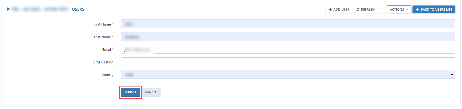462x109 pixels.
Task: Click the breadcrumb triangle icon before USERS
Action: (9, 9)
